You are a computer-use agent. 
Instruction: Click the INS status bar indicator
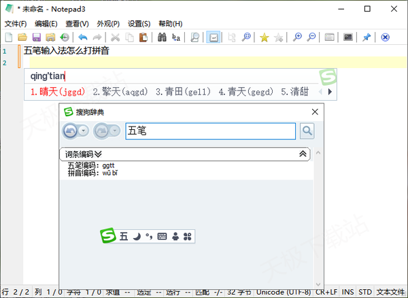pos(347,292)
